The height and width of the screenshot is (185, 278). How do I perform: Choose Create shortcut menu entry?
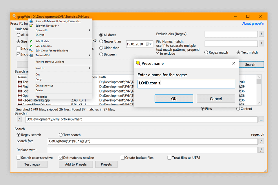(44, 86)
